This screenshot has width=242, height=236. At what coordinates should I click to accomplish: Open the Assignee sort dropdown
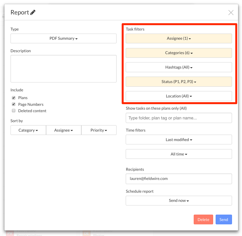click(x=64, y=130)
